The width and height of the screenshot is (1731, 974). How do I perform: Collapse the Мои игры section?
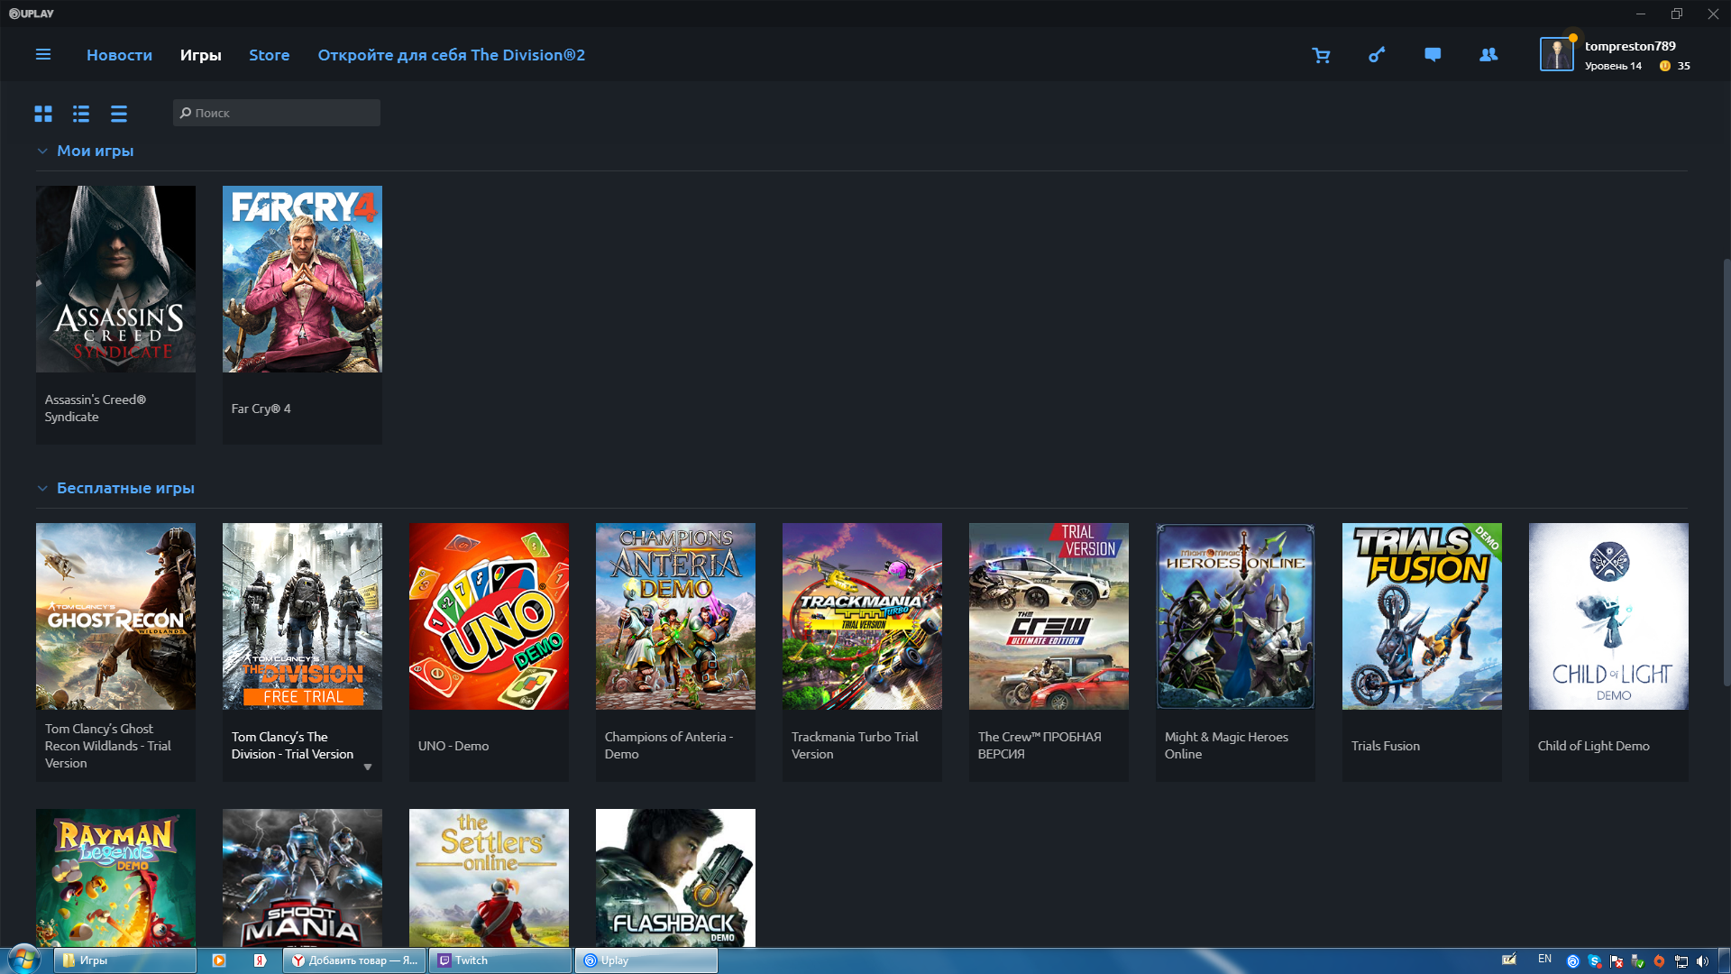click(x=42, y=151)
